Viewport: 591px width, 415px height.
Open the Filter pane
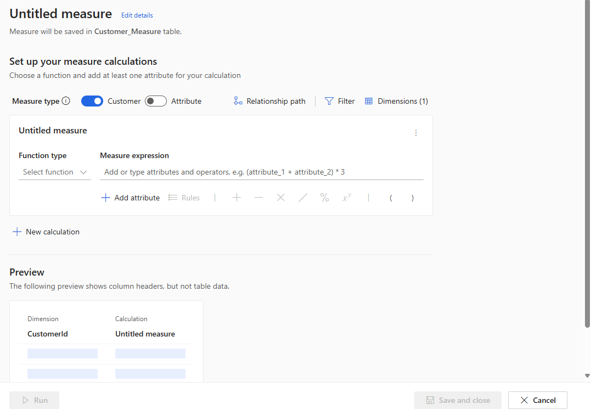point(340,101)
